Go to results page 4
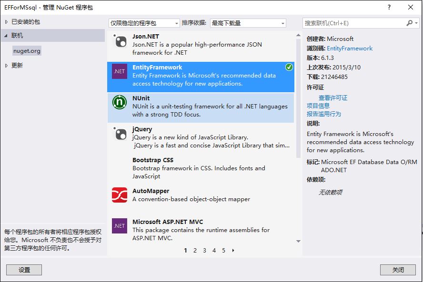Image resolution: width=423 pixels, height=282 pixels. point(214,251)
